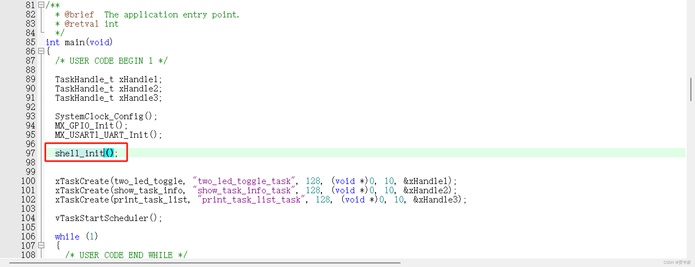The image size is (695, 267).
Task: Click line number 85 in the gutter
Action: (x=30, y=42)
